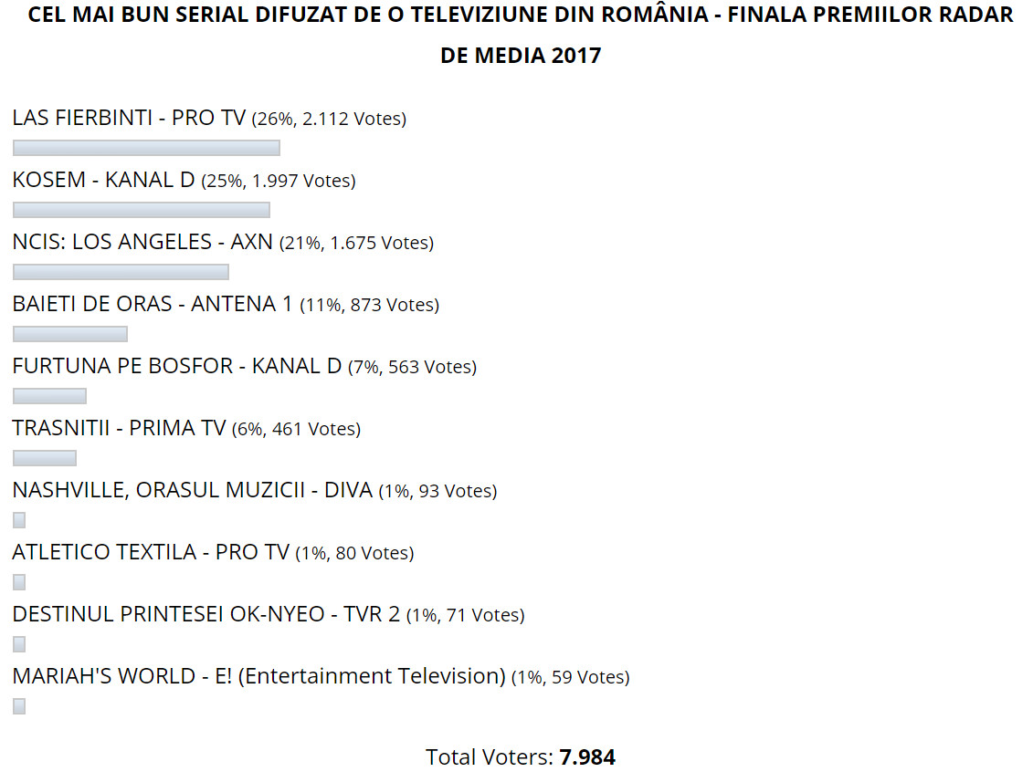
Task: Click the NCIS: LOS ANGELES result bar
Action: 121,272
